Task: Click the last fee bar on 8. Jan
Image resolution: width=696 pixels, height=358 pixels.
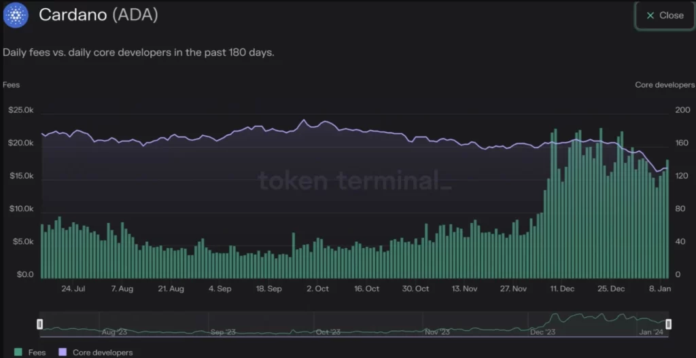Action: pyautogui.click(x=667, y=219)
